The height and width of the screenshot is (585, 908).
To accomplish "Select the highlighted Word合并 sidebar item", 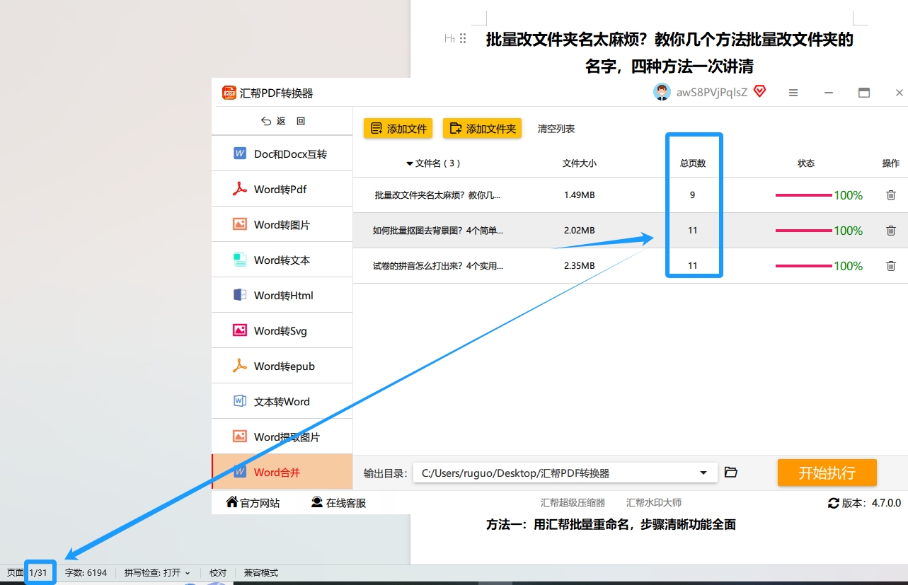I will (282, 472).
